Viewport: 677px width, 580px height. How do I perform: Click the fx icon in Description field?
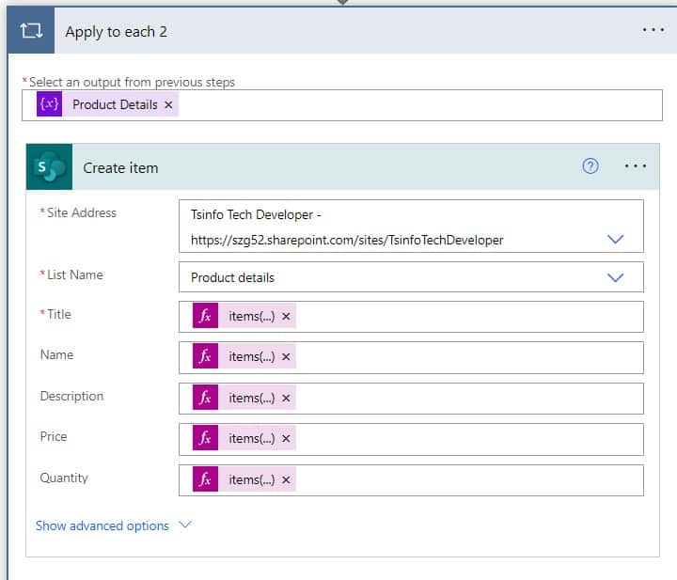click(x=206, y=398)
